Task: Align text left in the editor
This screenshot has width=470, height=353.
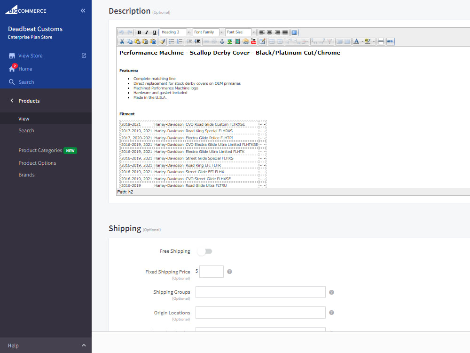Action: coord(262,32)
